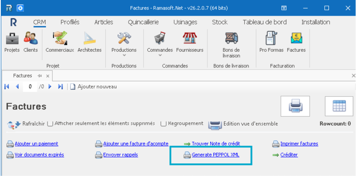The width and height of the screenshot is (356, 176).
Task: Close the Factures document tab
Action: point(48,76)
